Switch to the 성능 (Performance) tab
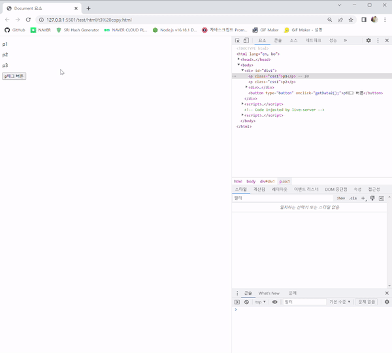392x353 pixels. pyautogui.click(x=333, y=41)
